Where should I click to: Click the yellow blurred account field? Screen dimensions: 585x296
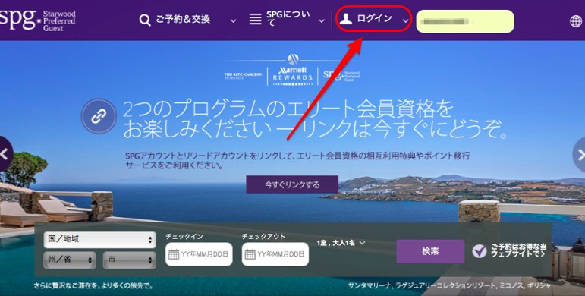click(465, 21)
